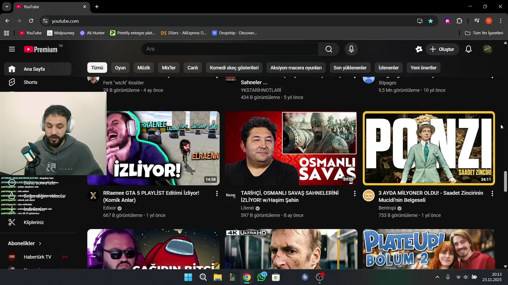The width and height of the screenshot is (508, 285).
Task: Open options menu for TARİHÇİ OSMANLI video
Action: pos(354,194)
